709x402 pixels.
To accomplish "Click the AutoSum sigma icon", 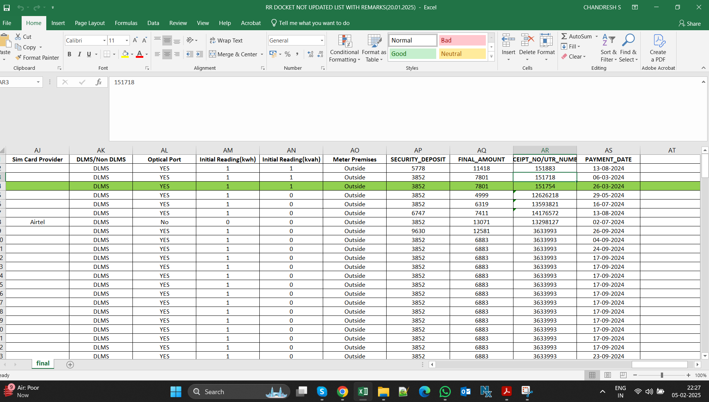I will click(x=564, y=36).
